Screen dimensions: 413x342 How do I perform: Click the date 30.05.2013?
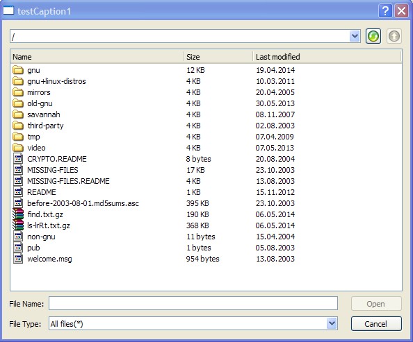[x=275, y=103]
